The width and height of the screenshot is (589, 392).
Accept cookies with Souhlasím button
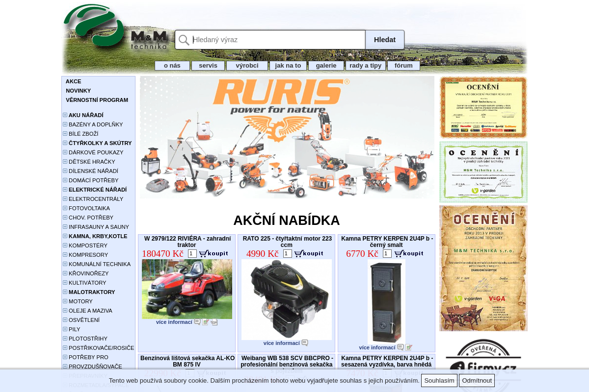point(439,381)
